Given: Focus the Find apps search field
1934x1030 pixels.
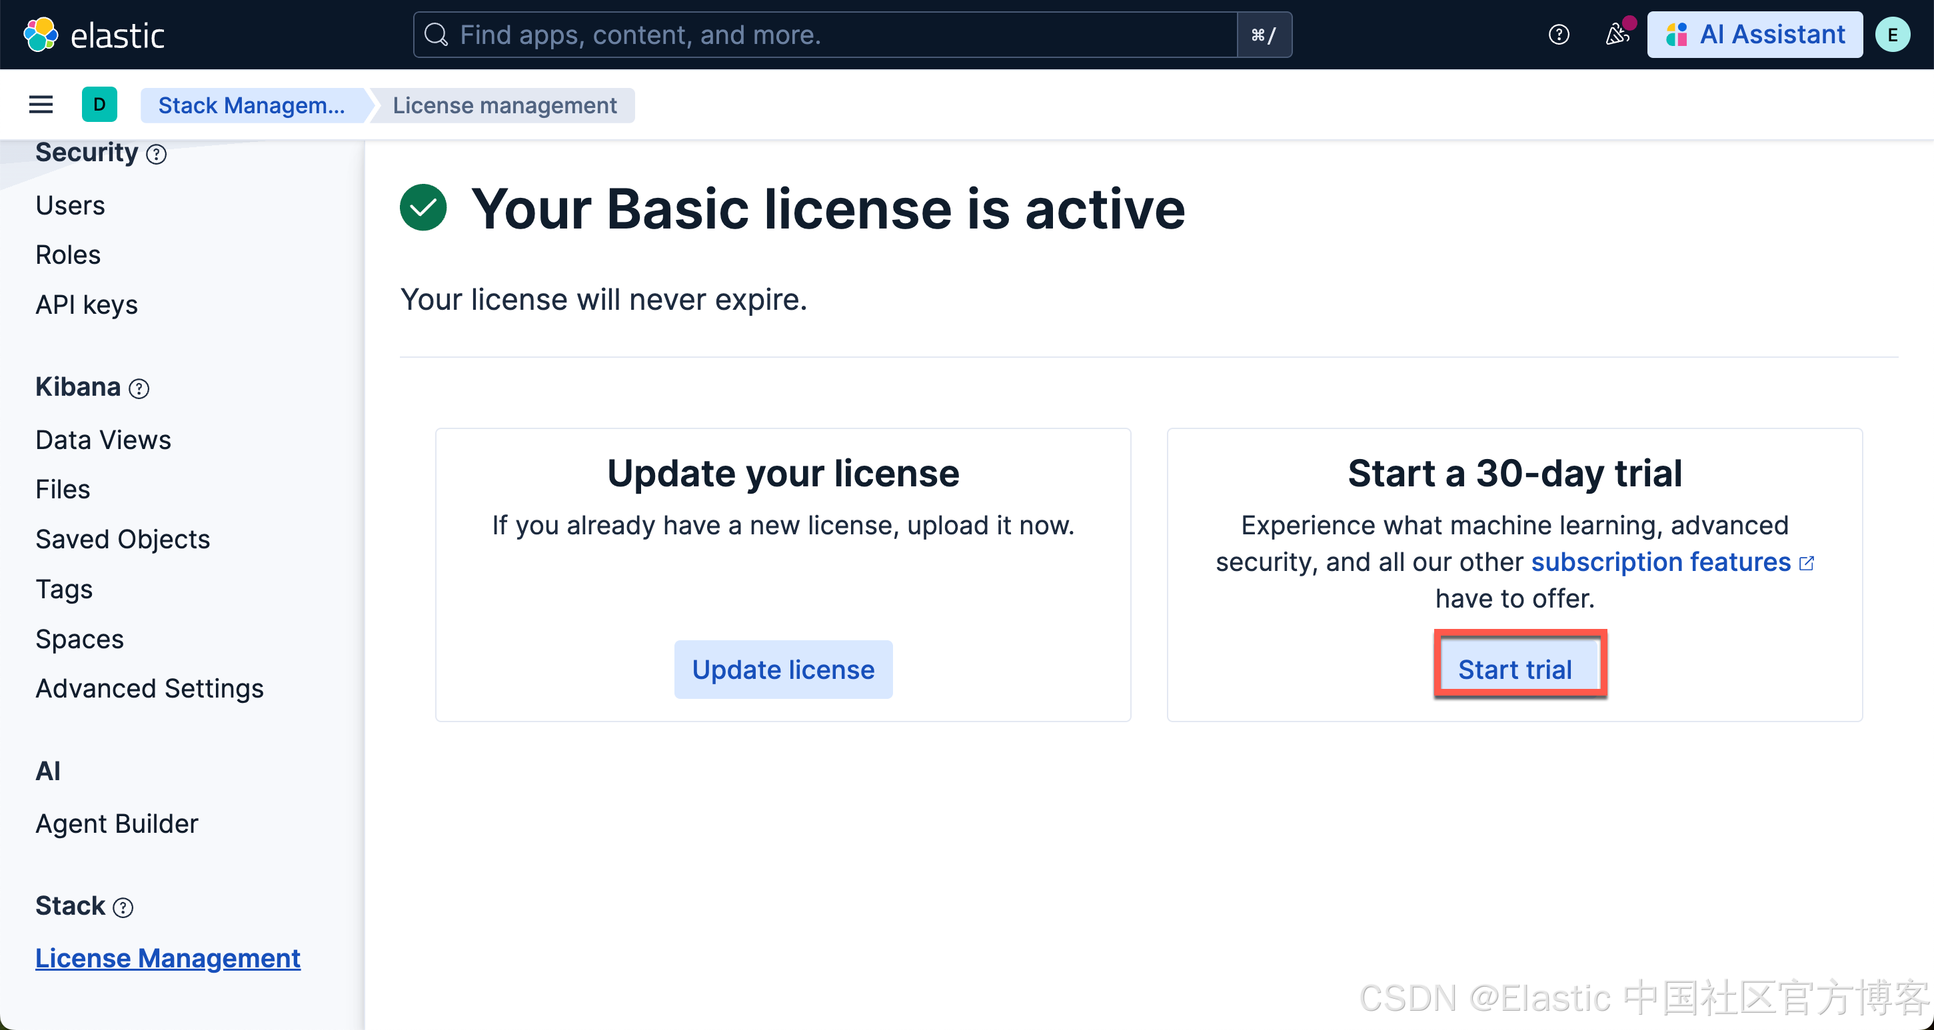Looking at the screenshot, I should (826, 35).
